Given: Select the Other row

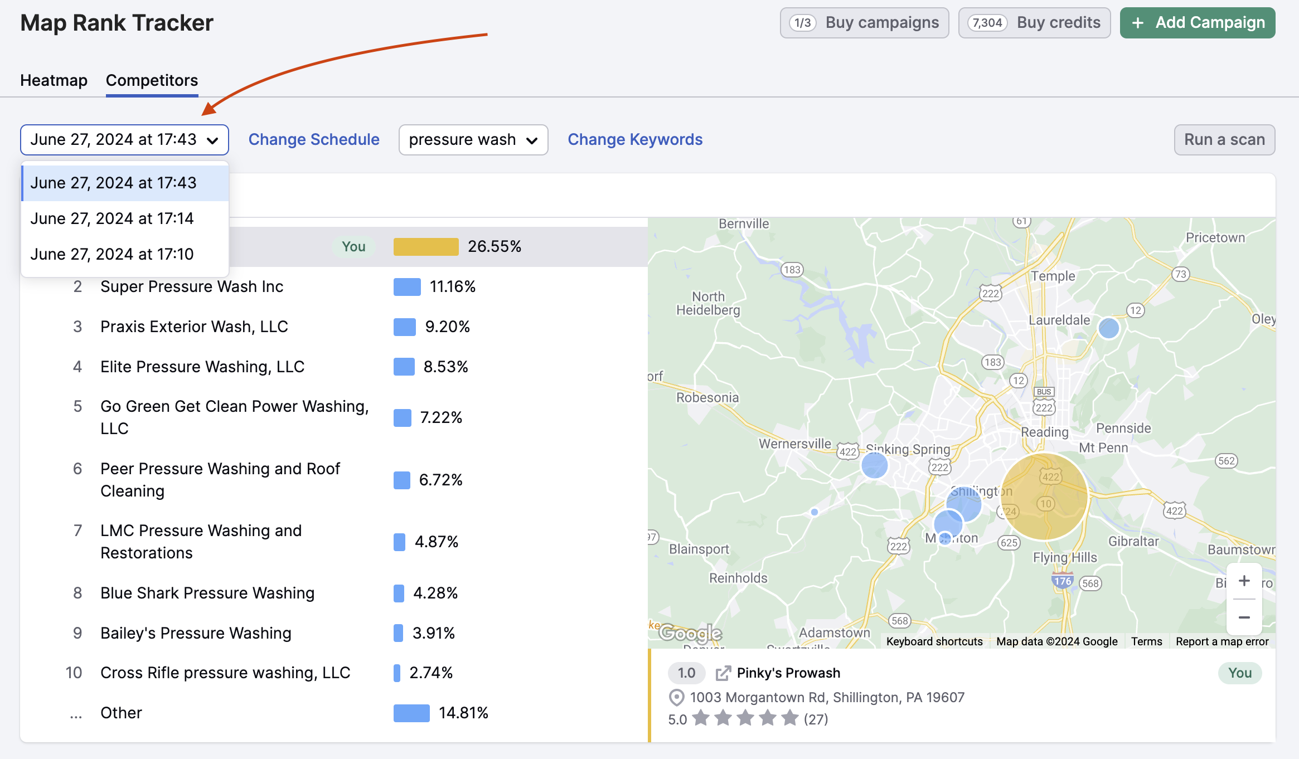Looking at the screenshot, I should point(335,713).
